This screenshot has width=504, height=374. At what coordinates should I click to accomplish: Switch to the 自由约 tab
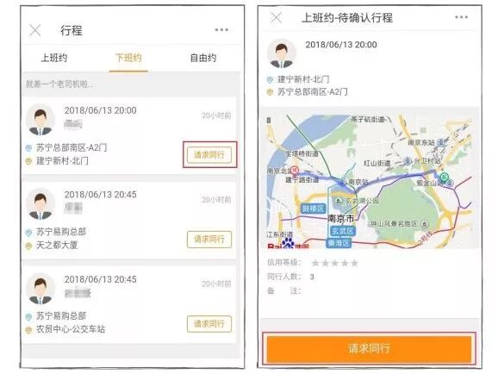coord(202,58)
